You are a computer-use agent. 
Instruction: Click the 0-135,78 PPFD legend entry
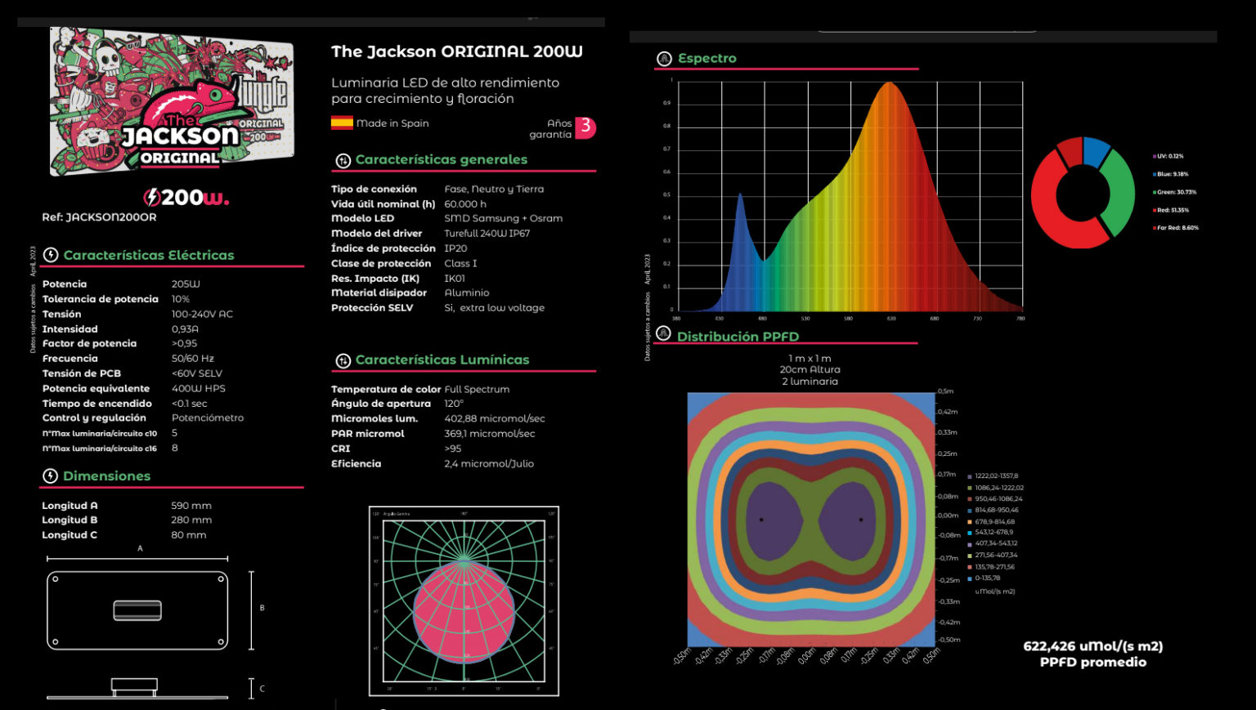pos(984,578)
